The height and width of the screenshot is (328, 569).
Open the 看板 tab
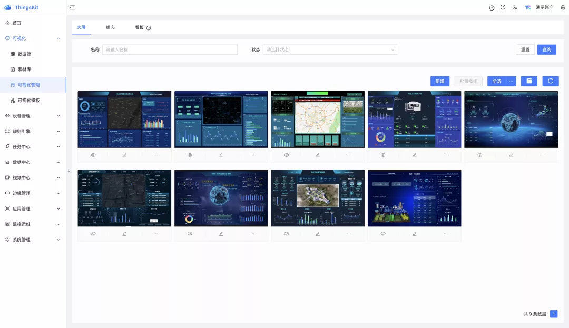pyautogui.click(x=139, y=27)
